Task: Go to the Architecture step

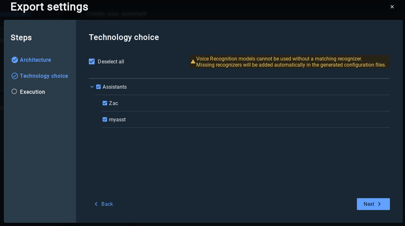Action: [x=35, y=60]
